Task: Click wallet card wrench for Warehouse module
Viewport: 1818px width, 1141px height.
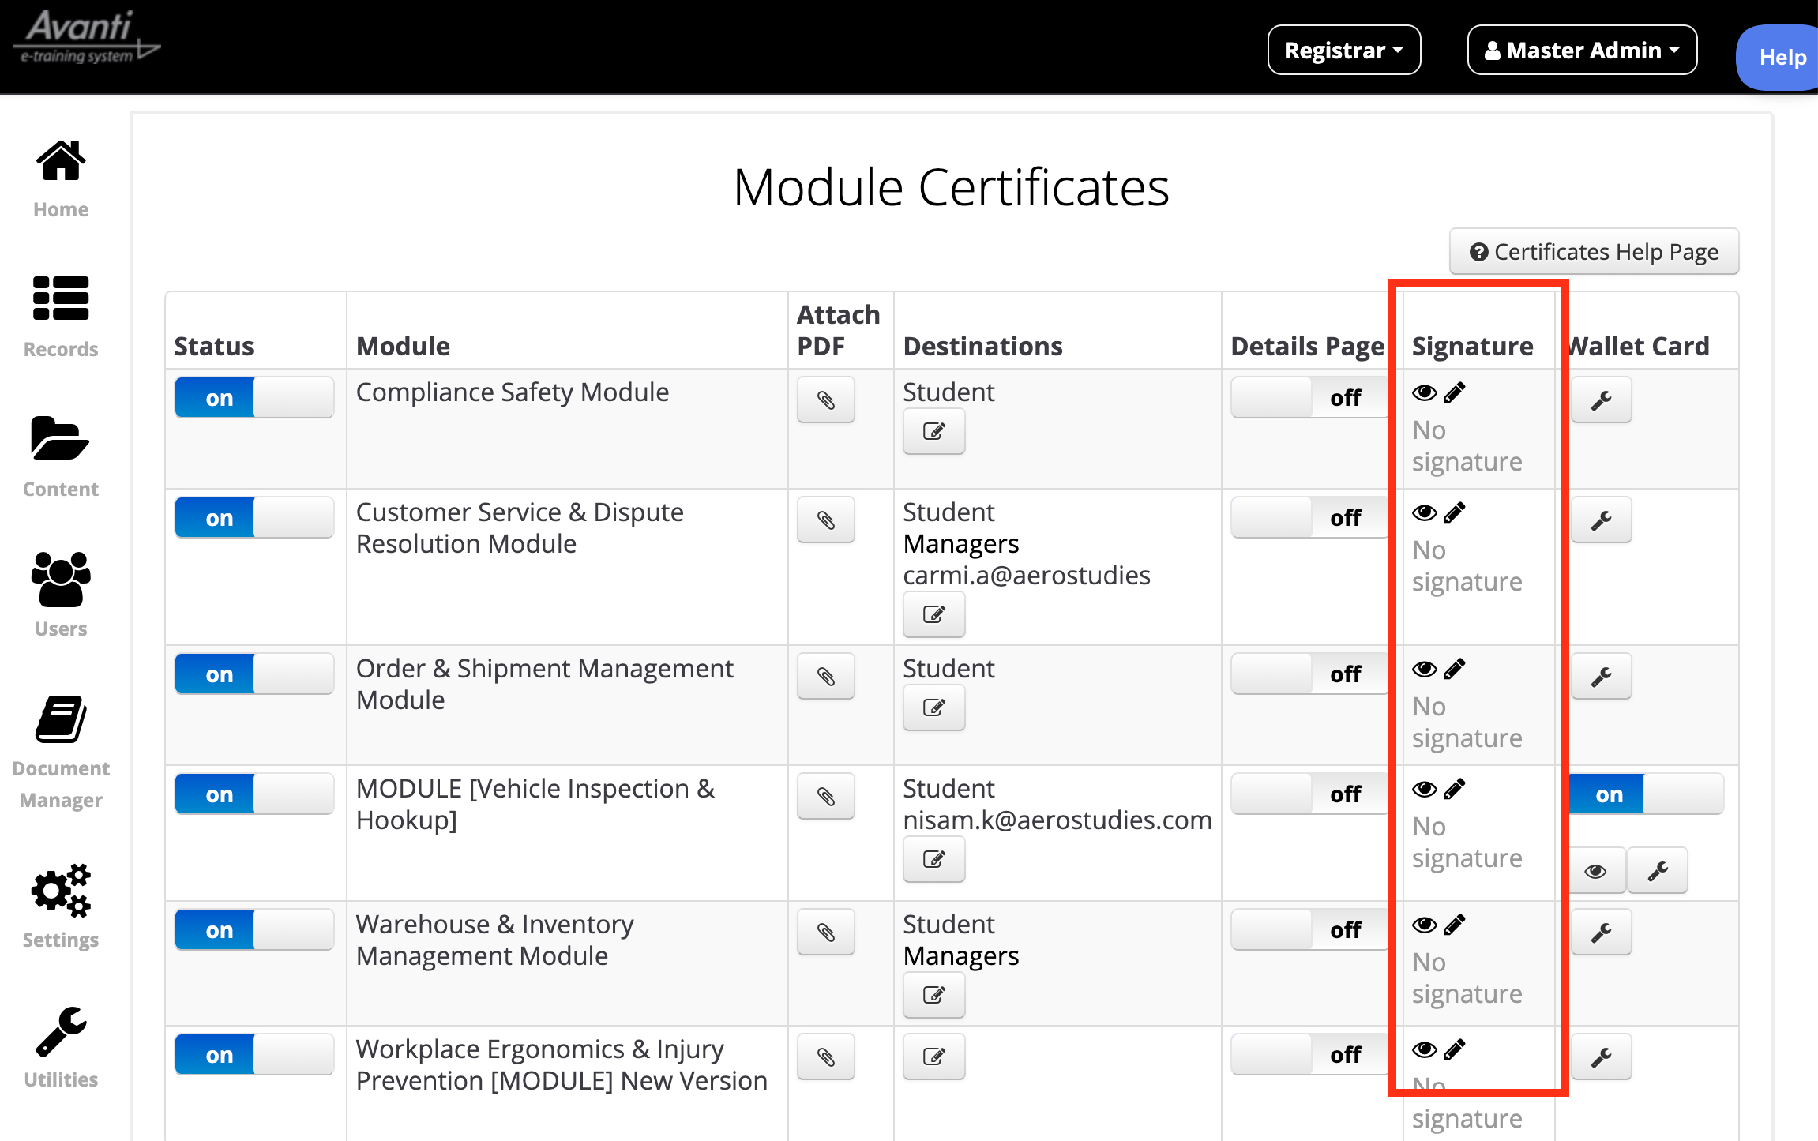Action: (1601, 933)
